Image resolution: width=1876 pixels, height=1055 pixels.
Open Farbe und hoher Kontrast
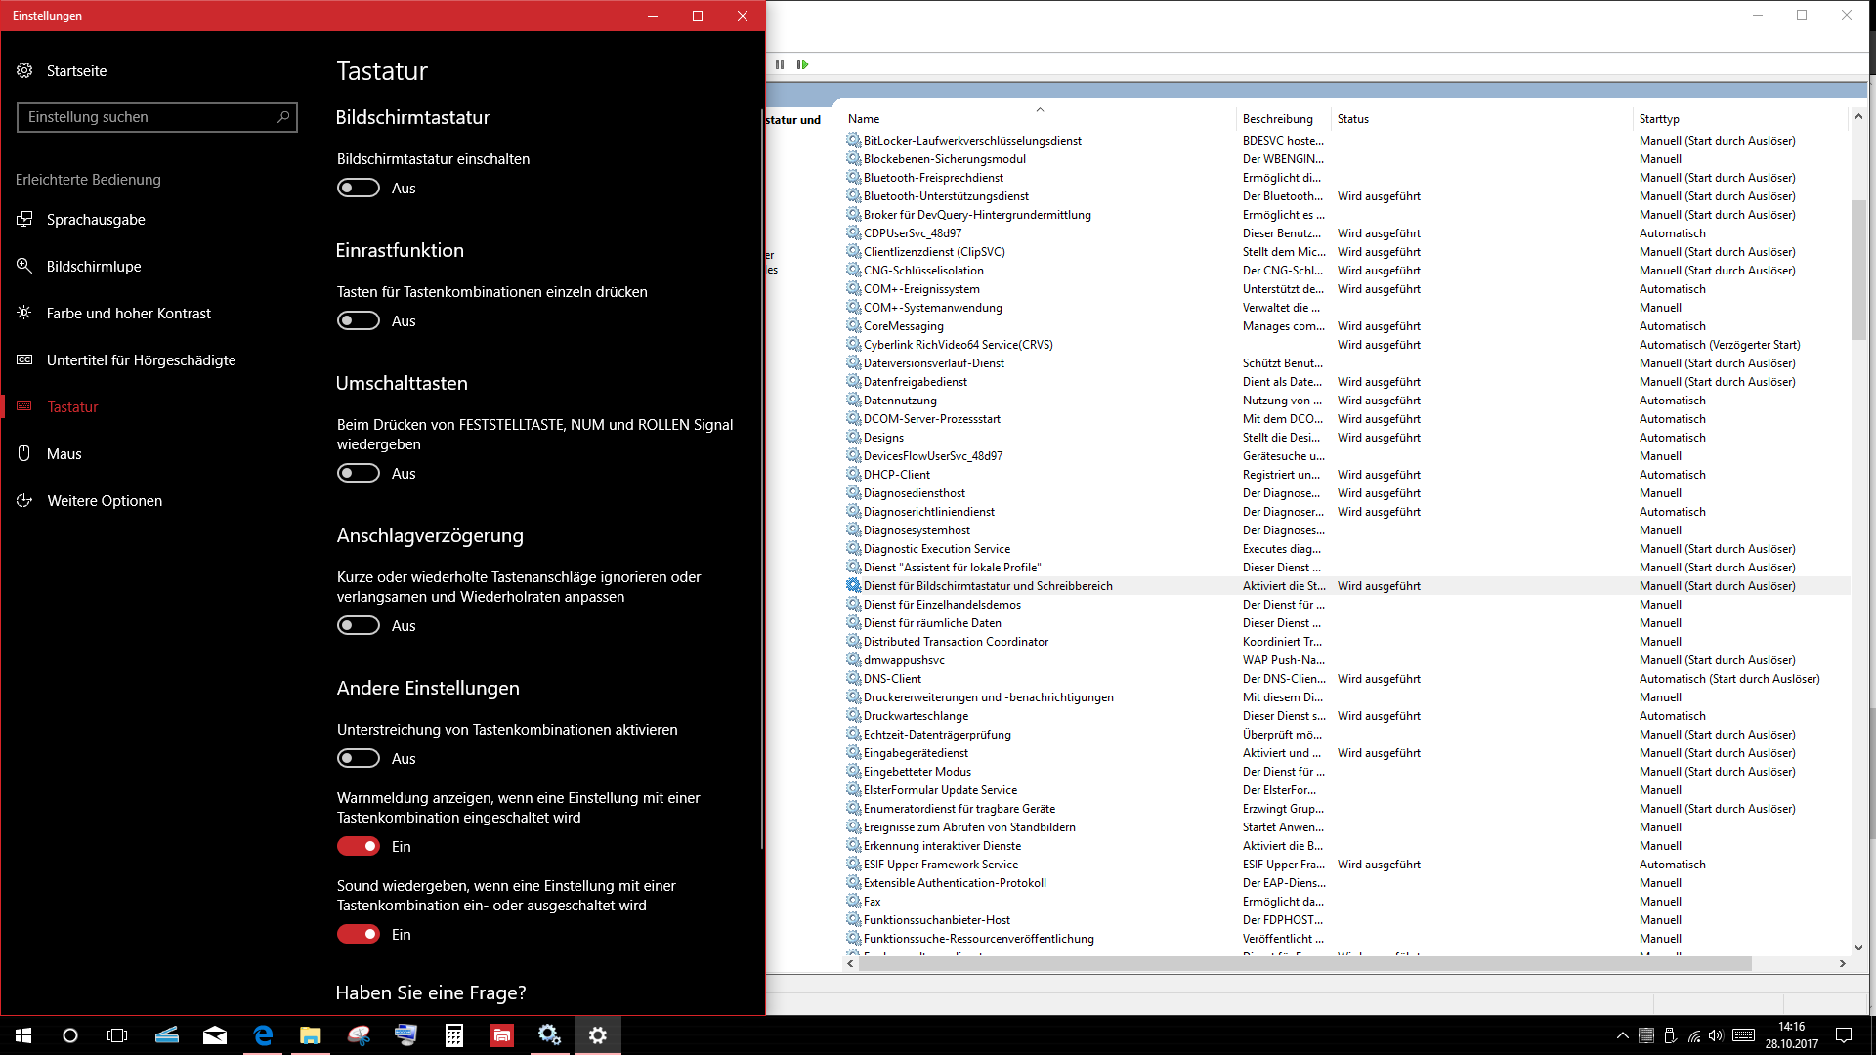[129, 313]
